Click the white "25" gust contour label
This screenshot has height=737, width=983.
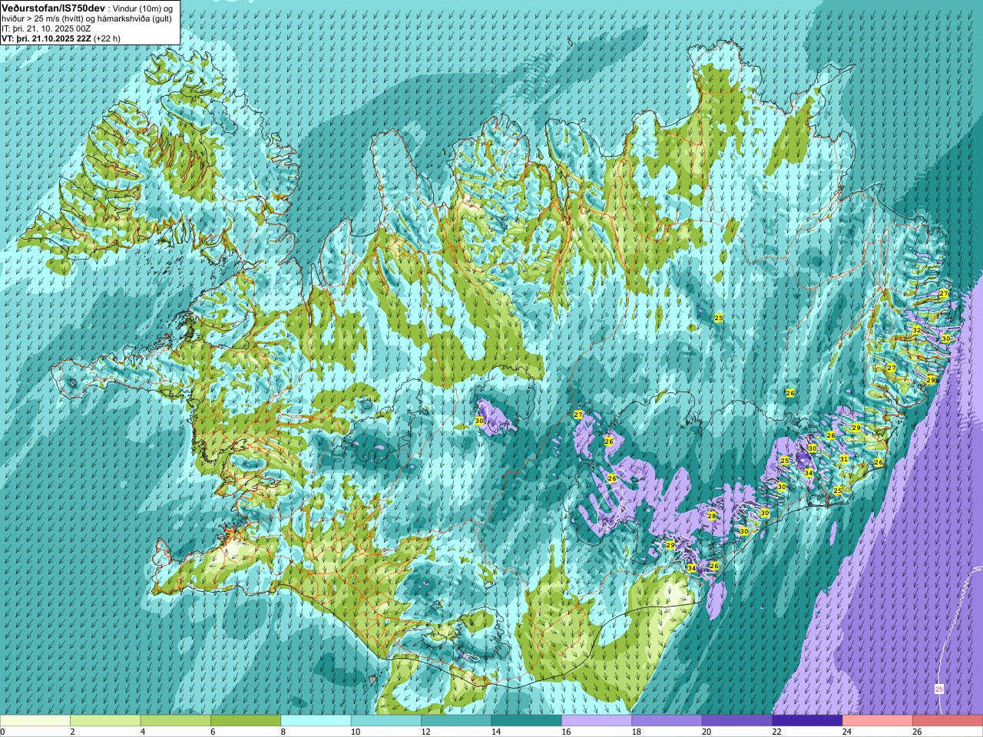coord(939,689)
